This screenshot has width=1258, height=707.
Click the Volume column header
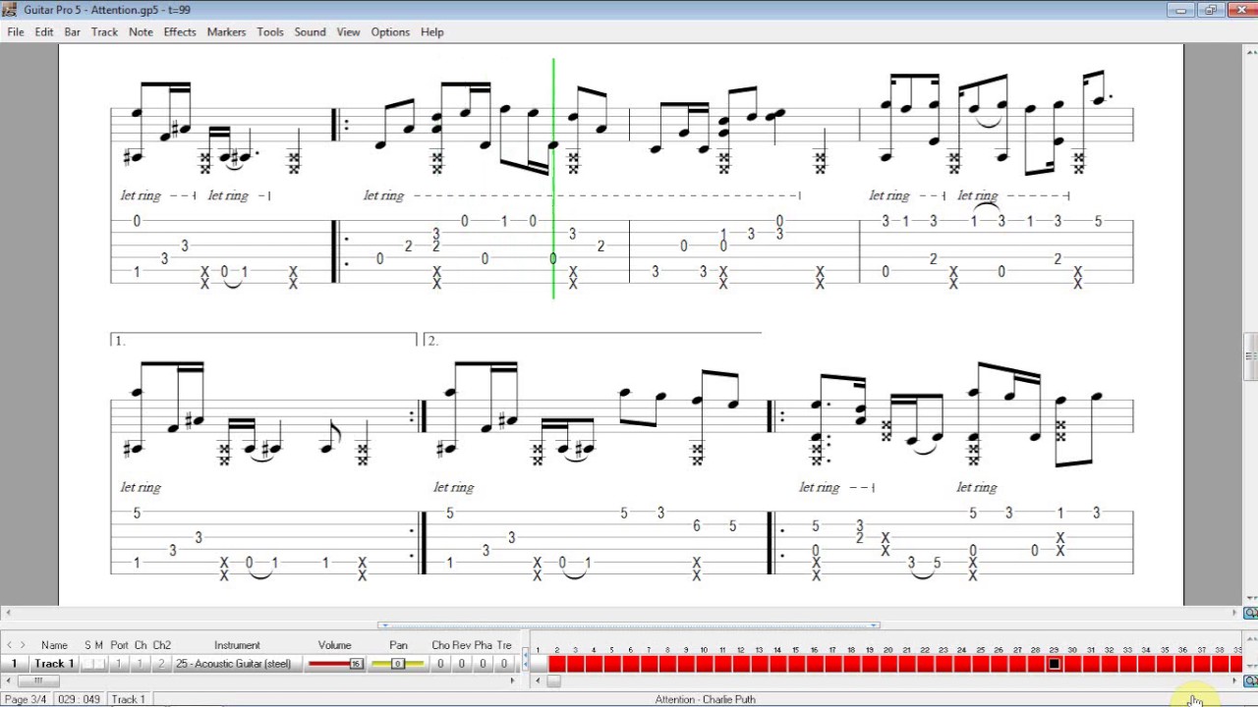pyautogui.click(x=334, y=645)
